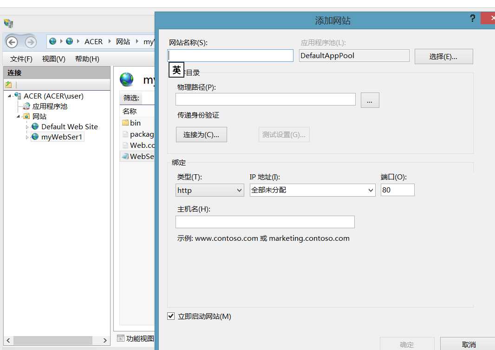Click the physical path browse ... button

[370, 100]
